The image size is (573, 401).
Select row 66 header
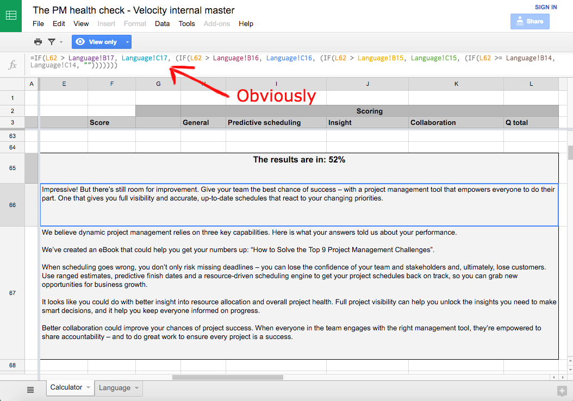click(x=13, y=205)
